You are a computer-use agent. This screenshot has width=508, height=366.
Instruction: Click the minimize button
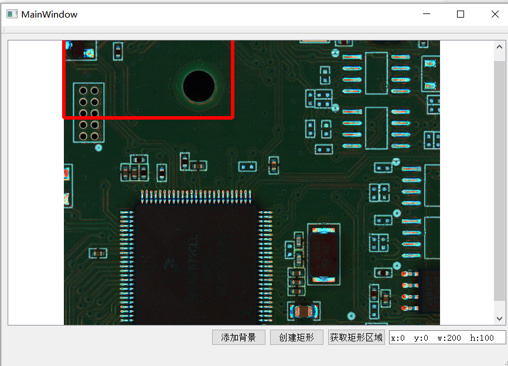tap(427, 13)
